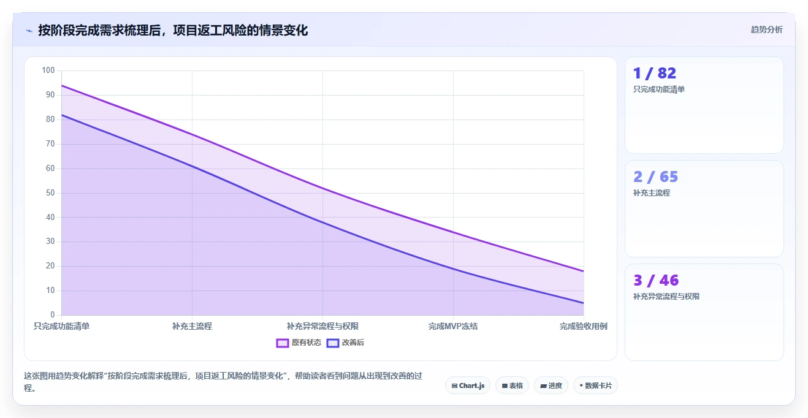
Task: Click the y-axis value 50
Action: click(x=50, y=192)
